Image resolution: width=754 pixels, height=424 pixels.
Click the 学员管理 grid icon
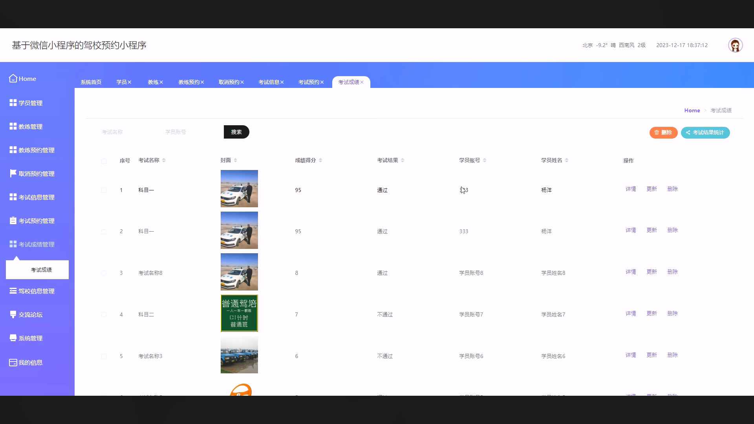point(13,103)
